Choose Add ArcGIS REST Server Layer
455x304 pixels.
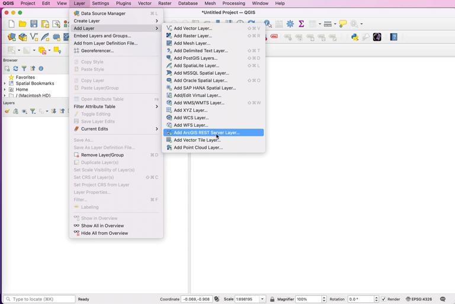tap(213, 133)
